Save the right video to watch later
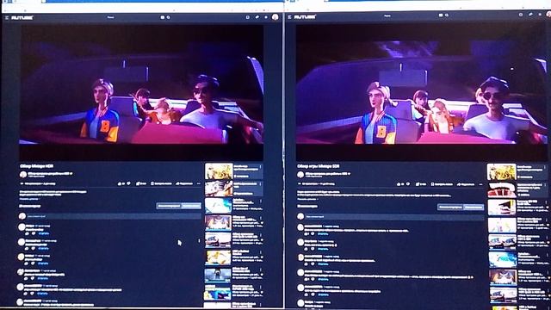The height and width of the screenshot is (310, 551). point(443,184)
